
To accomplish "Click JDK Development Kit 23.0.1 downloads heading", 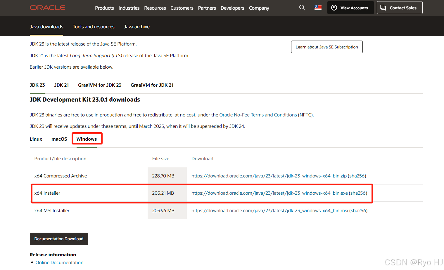I will point(85,100).
